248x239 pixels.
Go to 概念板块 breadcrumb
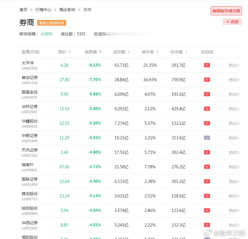tap(67, 10)
